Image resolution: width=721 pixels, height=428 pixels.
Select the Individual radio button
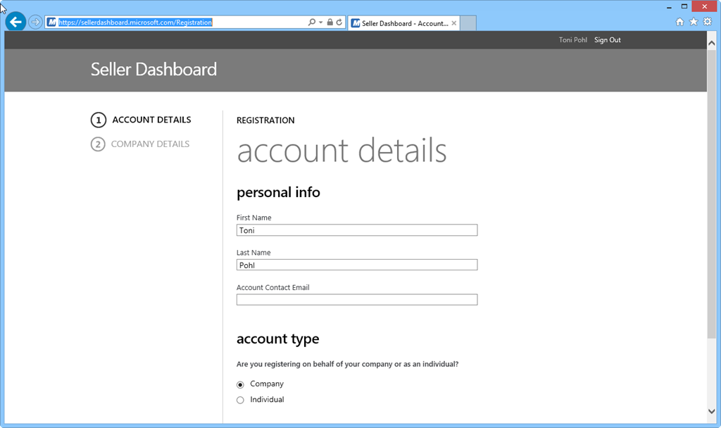240,400
